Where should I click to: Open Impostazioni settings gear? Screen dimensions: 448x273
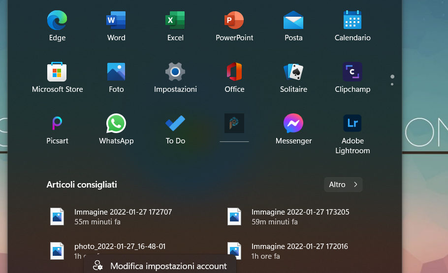click(x=175, y=77)
